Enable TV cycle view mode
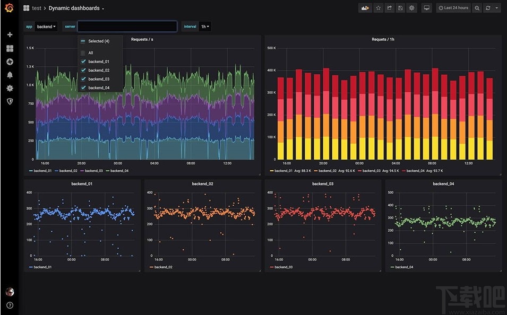This screenshot has height=315, width=507. click(x=426, y=8)
